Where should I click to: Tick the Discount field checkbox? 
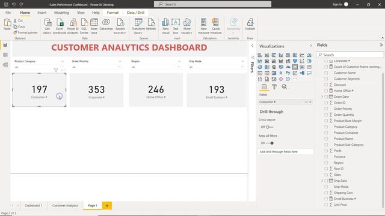click(326, 85)
